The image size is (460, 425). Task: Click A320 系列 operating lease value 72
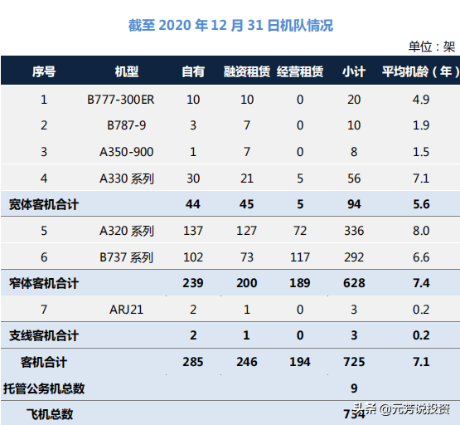300,231
